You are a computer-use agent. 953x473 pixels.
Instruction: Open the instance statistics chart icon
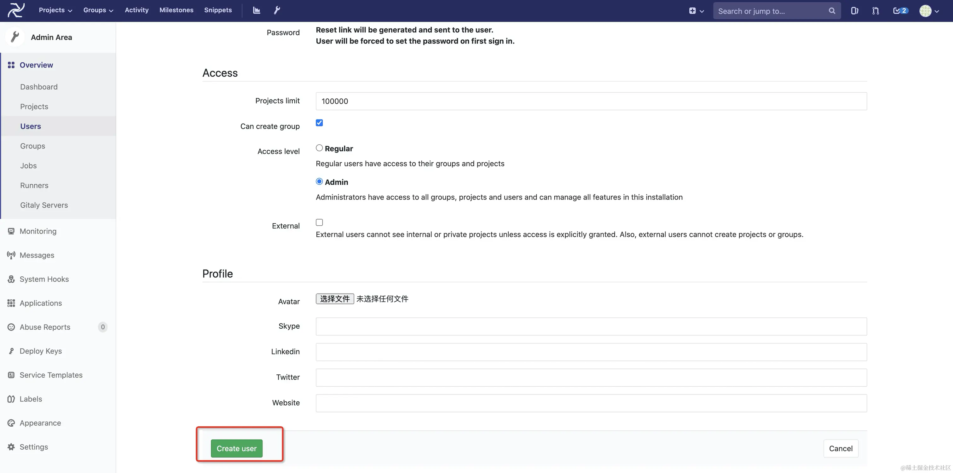pos(257,10)
